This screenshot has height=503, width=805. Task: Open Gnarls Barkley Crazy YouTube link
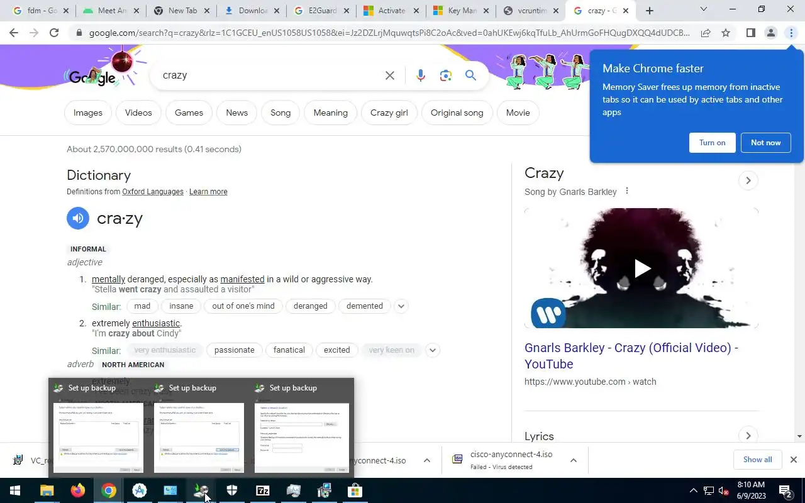(631, 356)
